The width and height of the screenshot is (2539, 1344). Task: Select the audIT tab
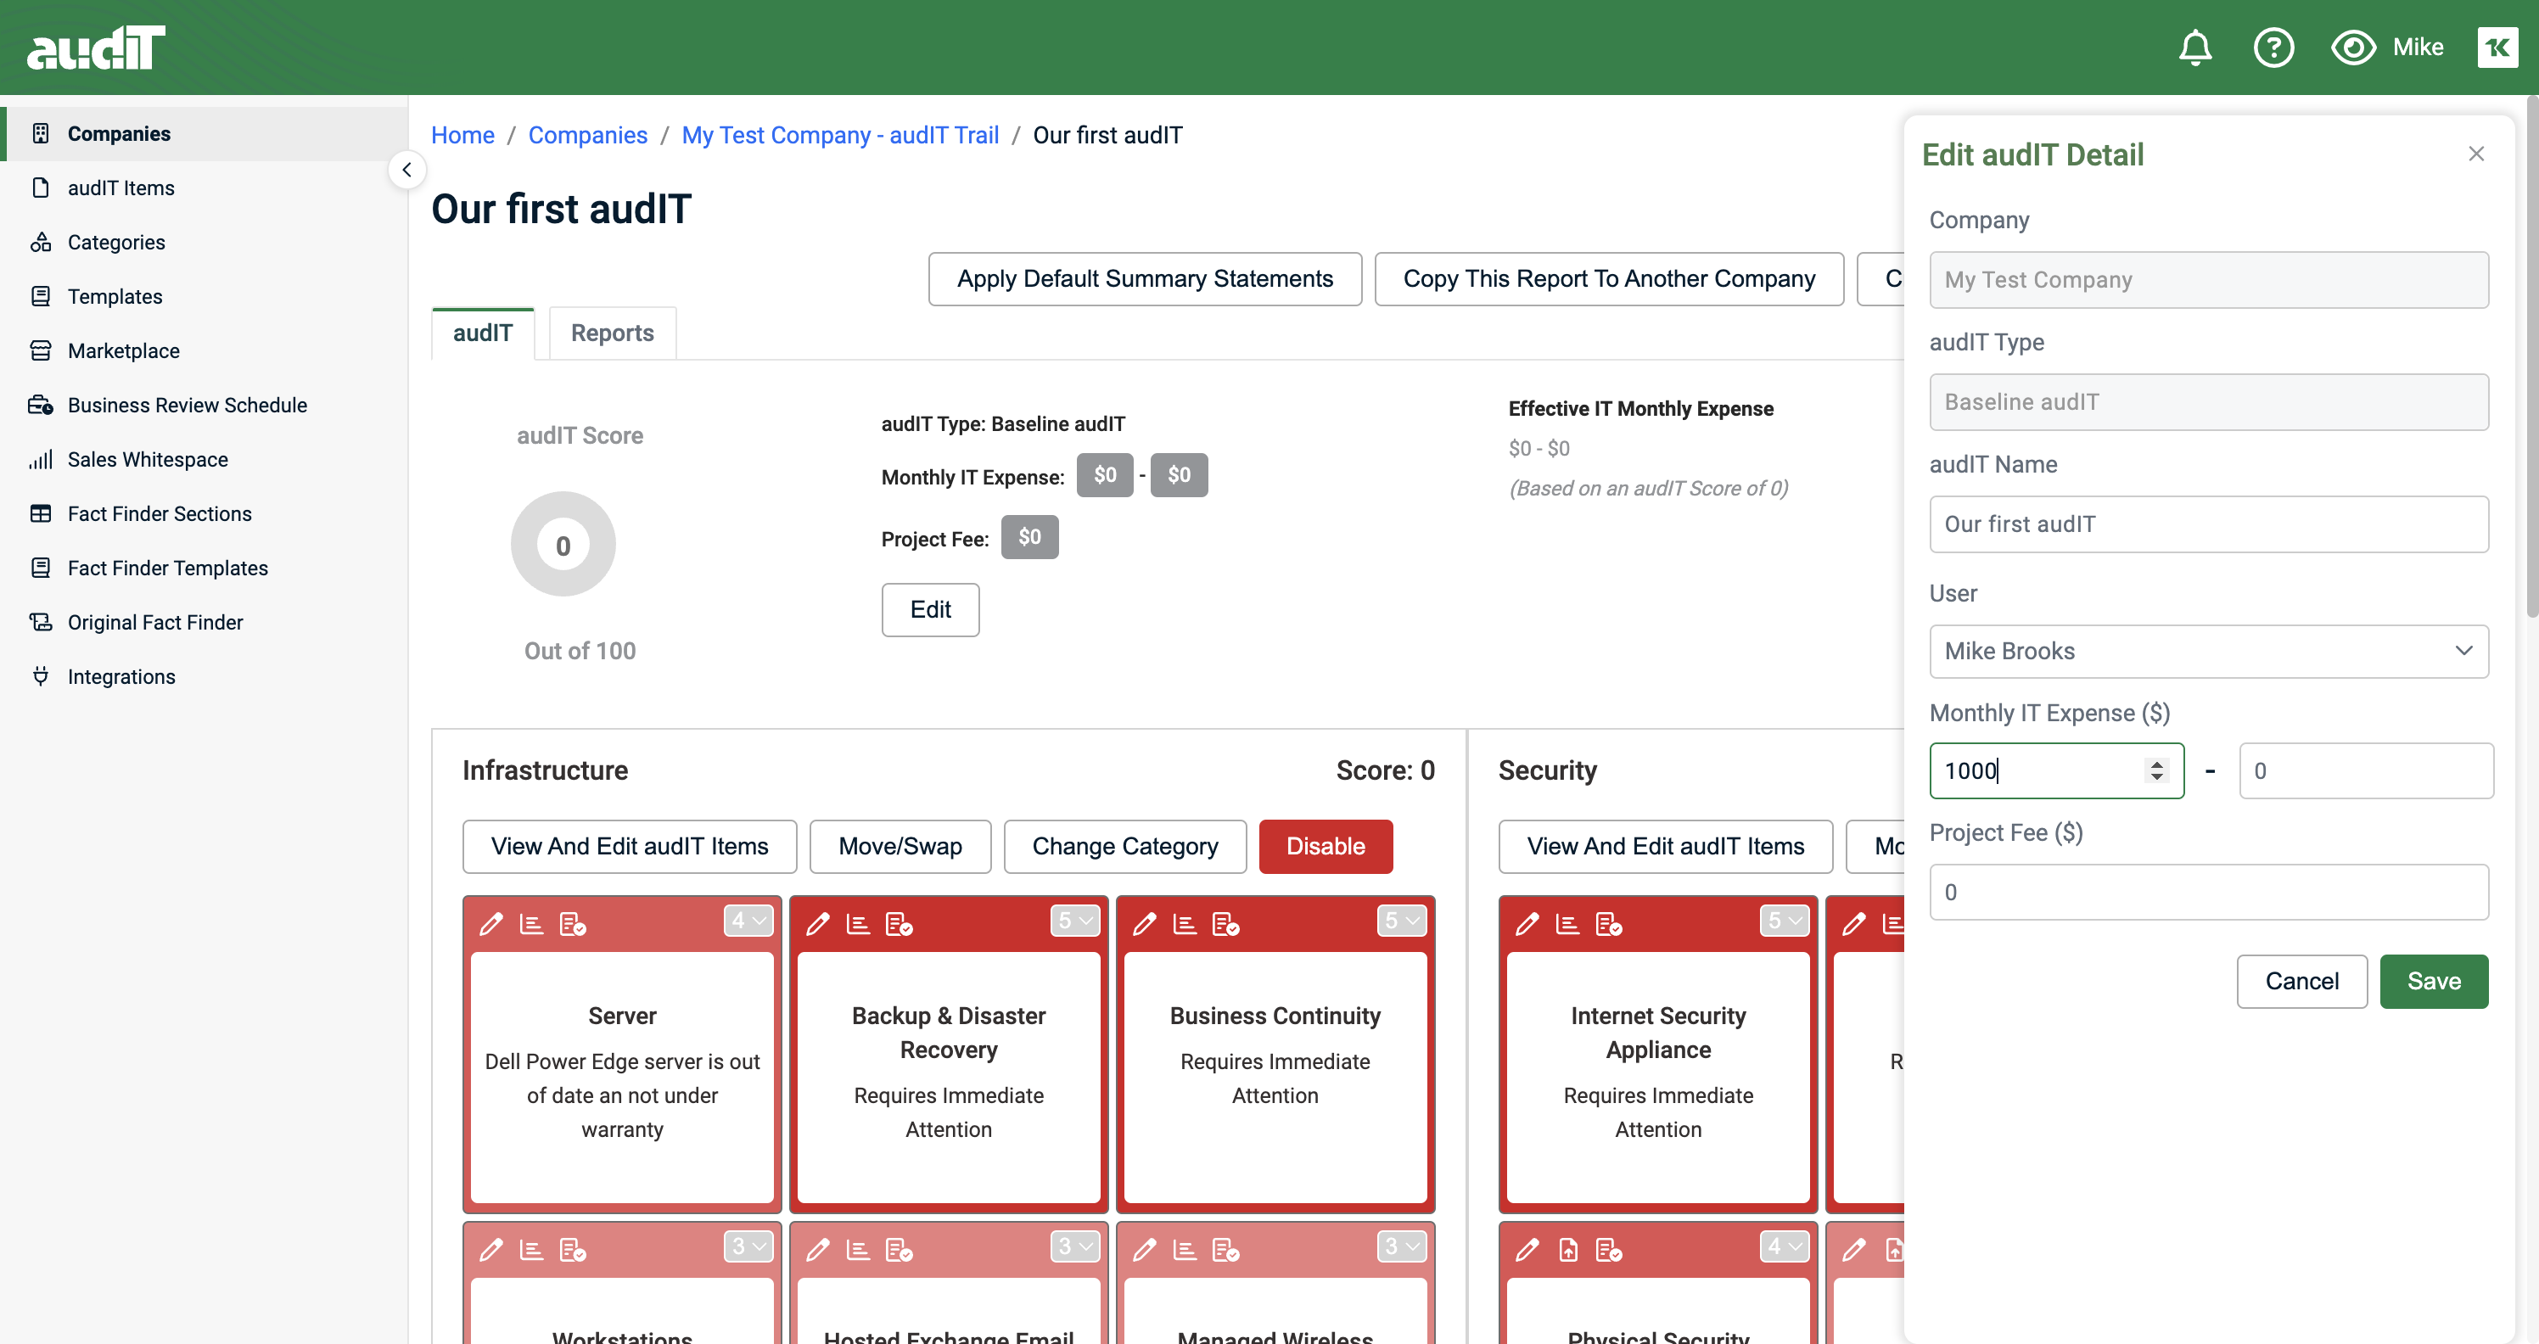pos(483,333)
